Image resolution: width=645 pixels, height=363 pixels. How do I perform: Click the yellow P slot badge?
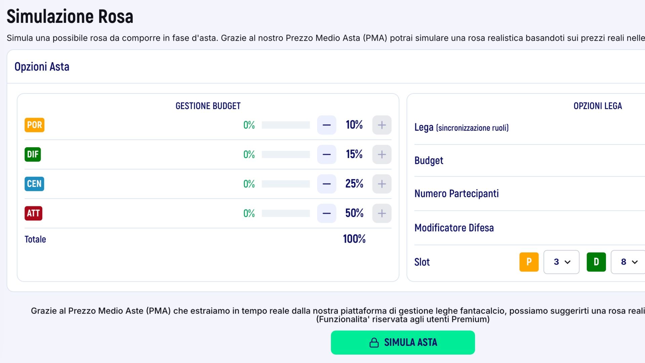[529, 262]
